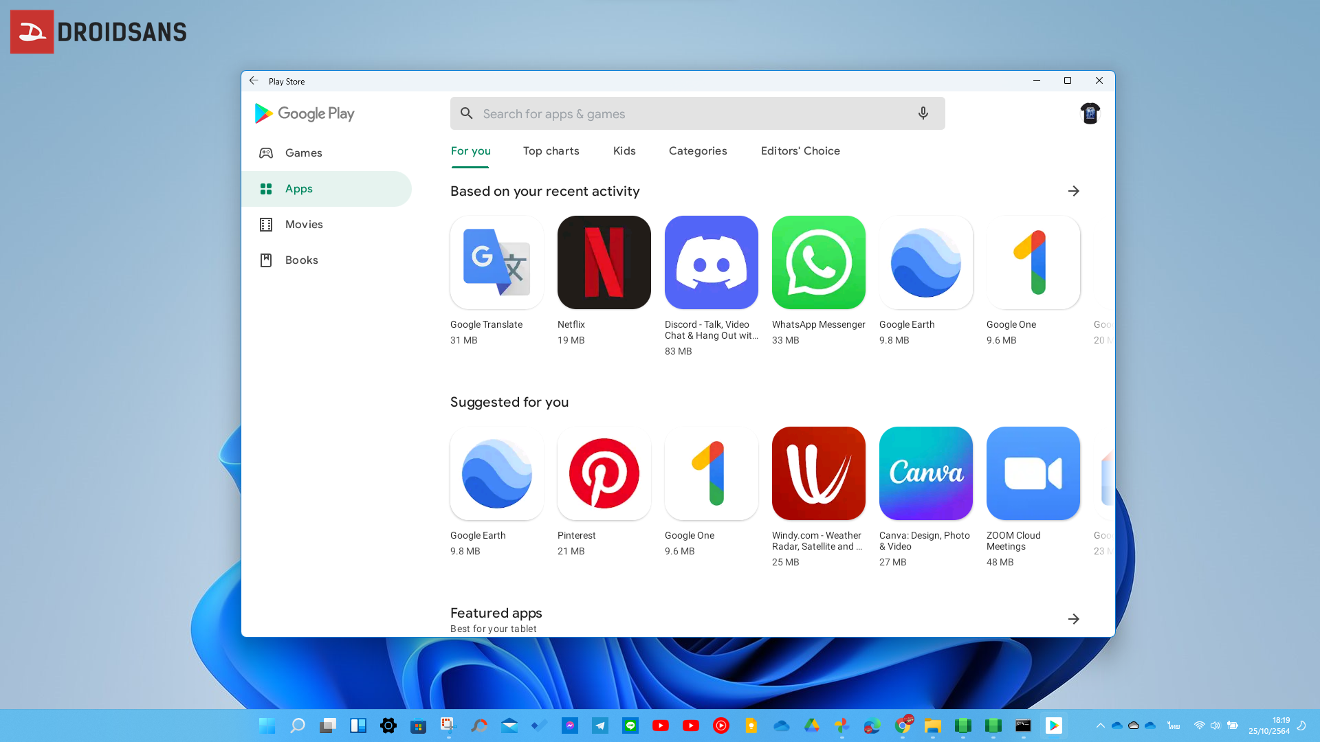Show hidden icons in the system tray
1320x742 pixels.
pyautogui.click(x=1100, y=726)
